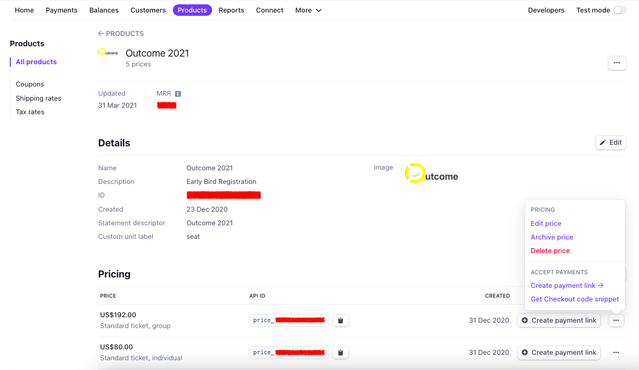Choose Get Checkout code snippet
This screenshot has width=639, height=370.
[575, 299]
